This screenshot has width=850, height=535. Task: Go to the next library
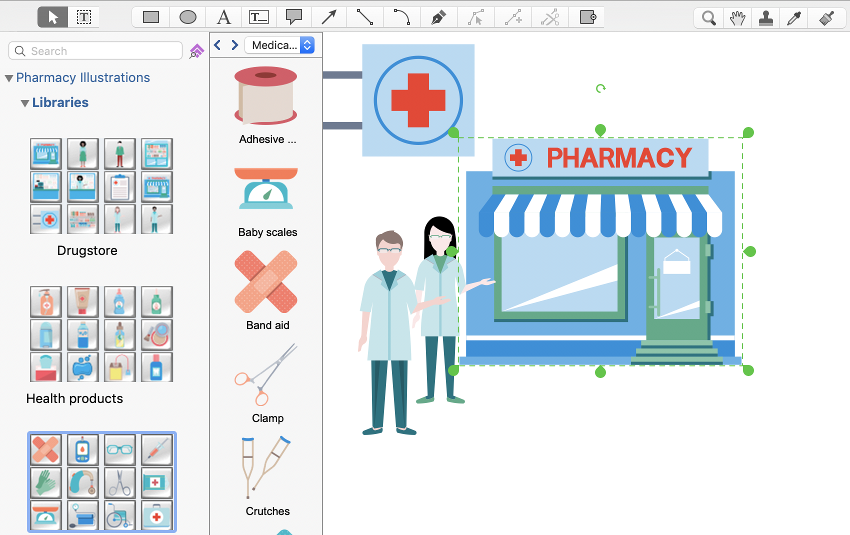click(234, 45)
